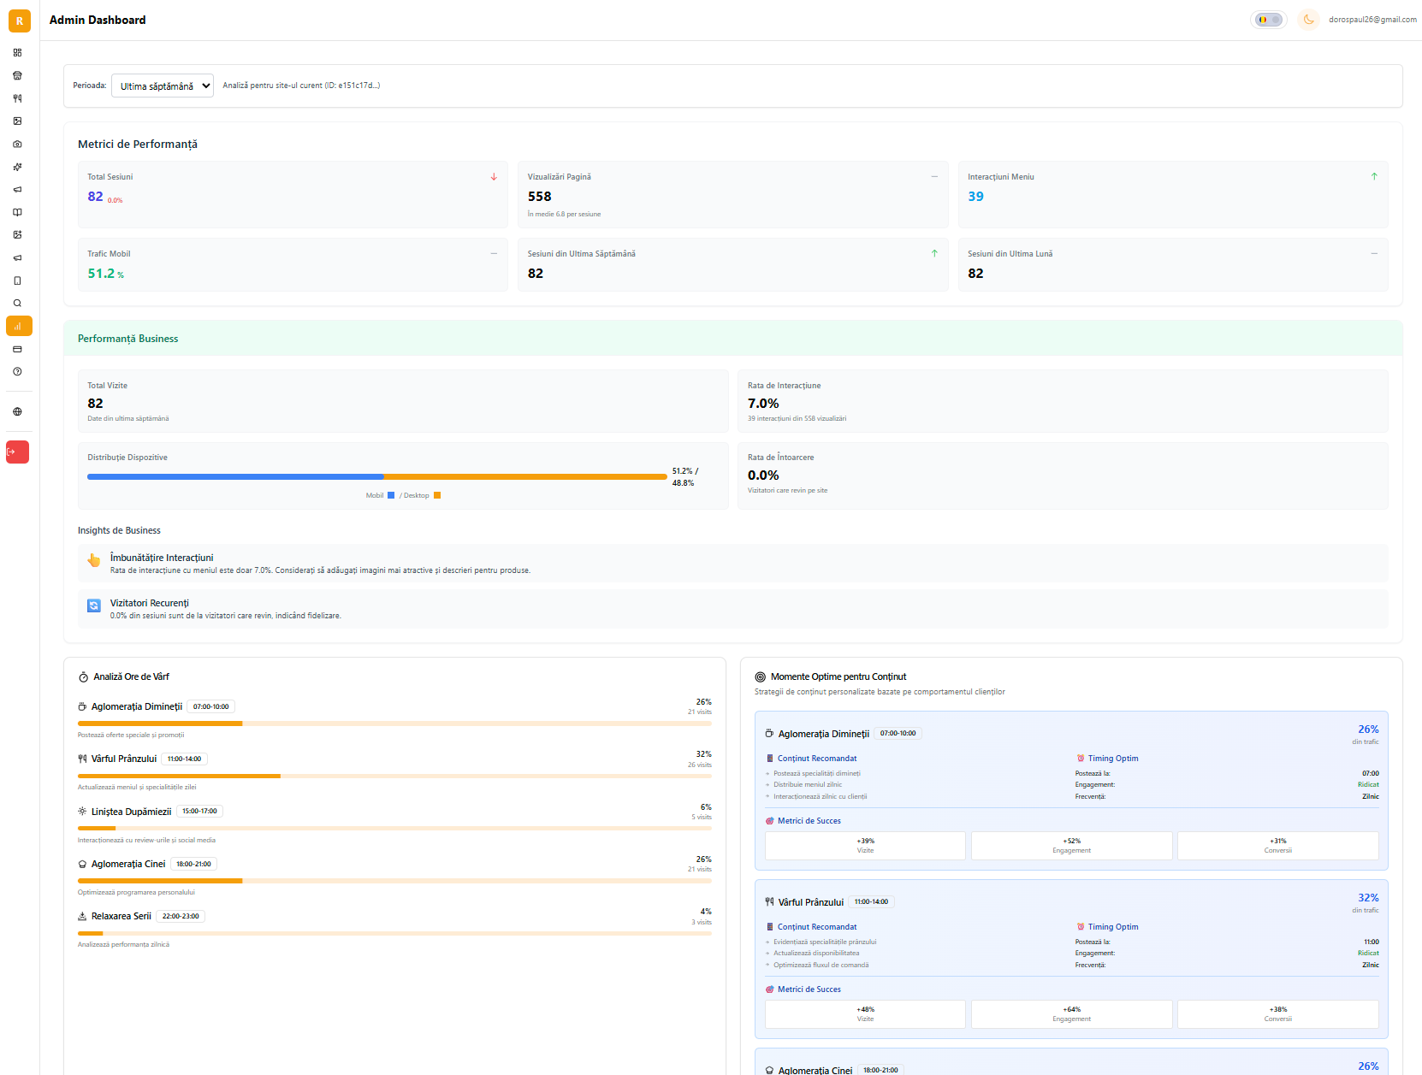This screenshot has width=1422, height=1075.
Task: Click the +52% Engagement metric card
Action: (1071, 846)
